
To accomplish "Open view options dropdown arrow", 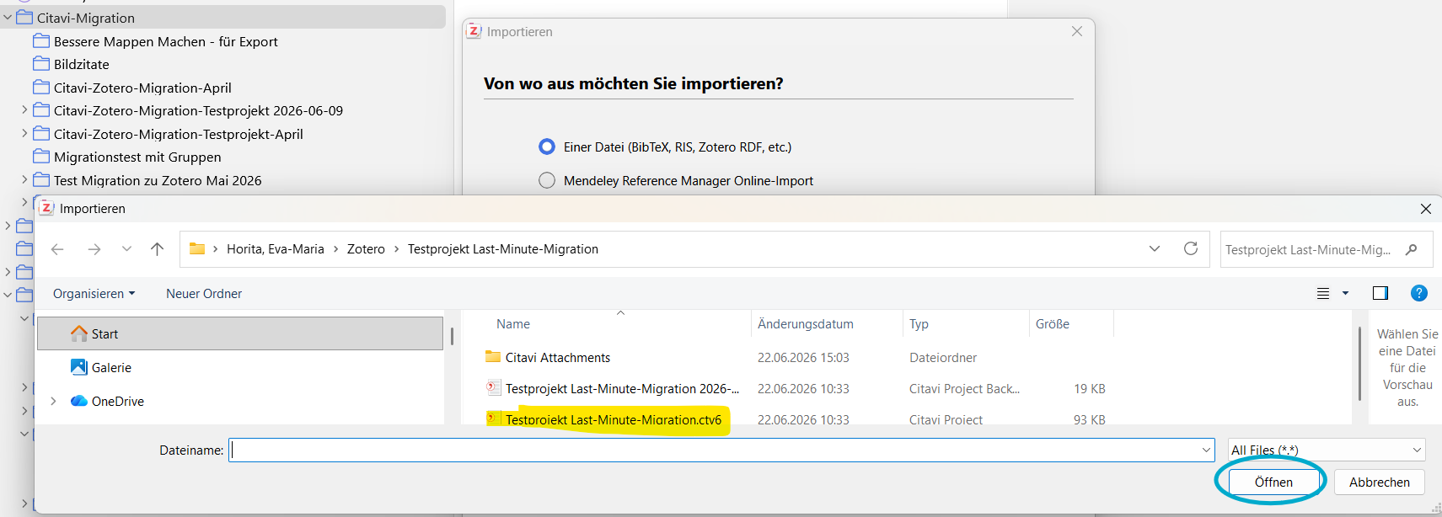I will [1345, 293].
